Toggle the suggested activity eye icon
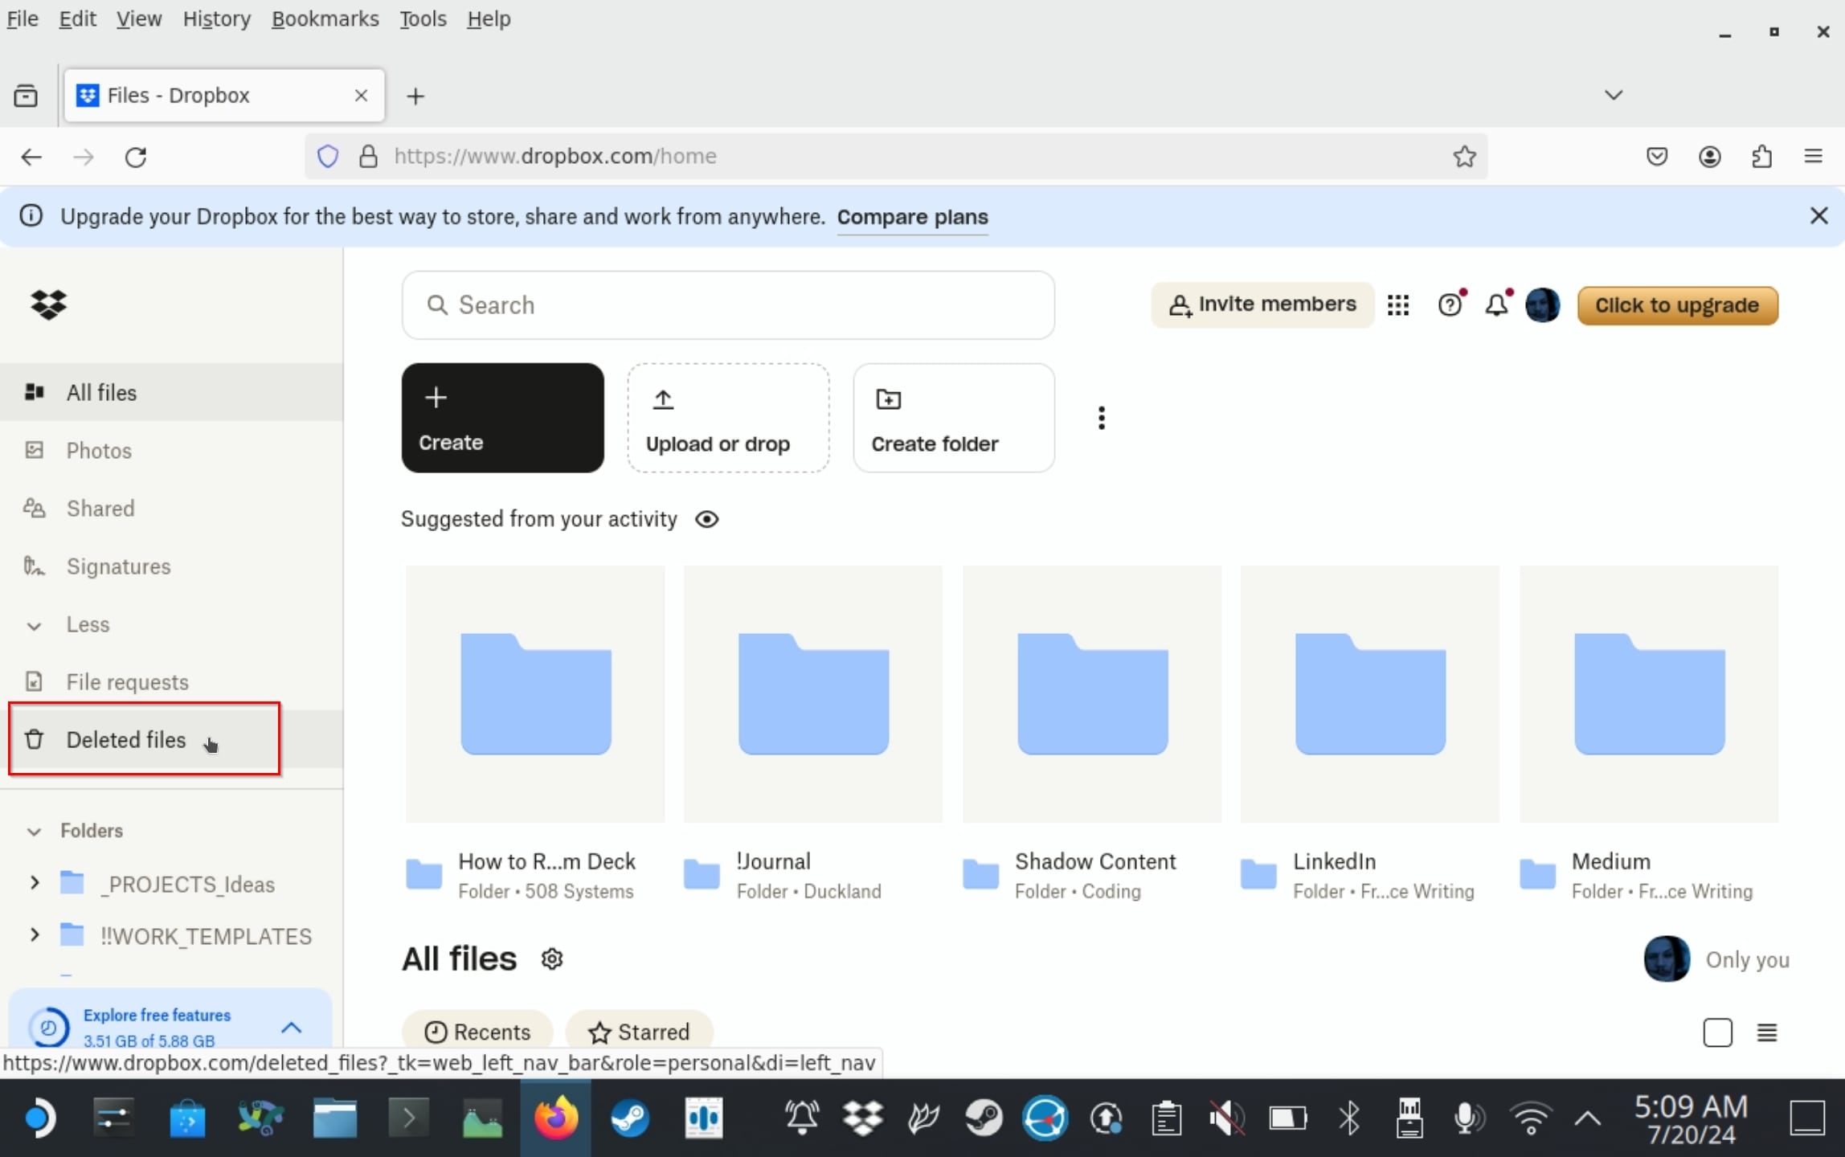 (x=706, y=518)
